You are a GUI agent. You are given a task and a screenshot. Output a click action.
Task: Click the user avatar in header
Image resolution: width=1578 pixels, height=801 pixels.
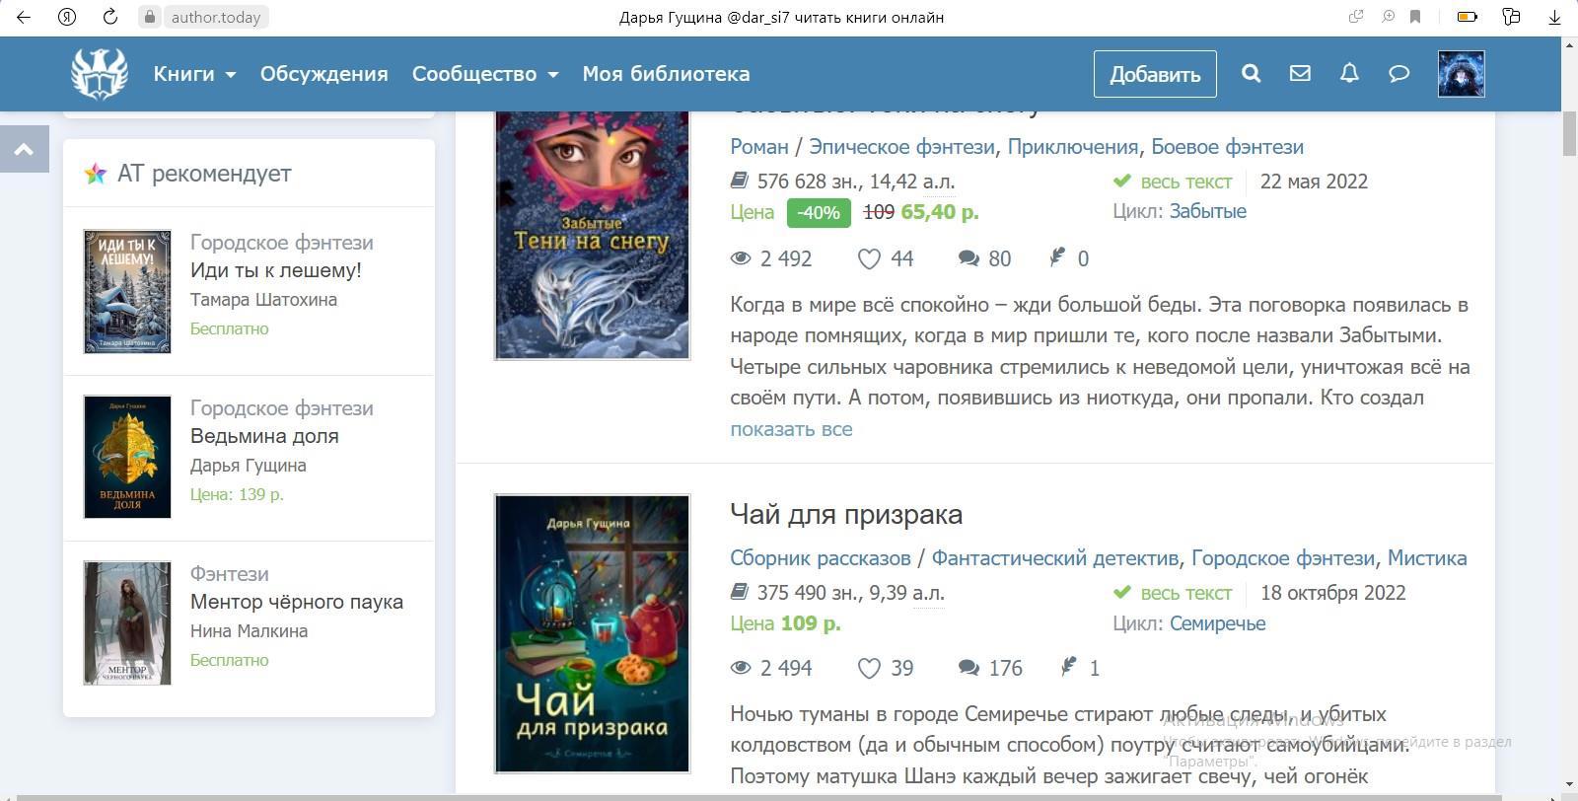click(1461, 74)
